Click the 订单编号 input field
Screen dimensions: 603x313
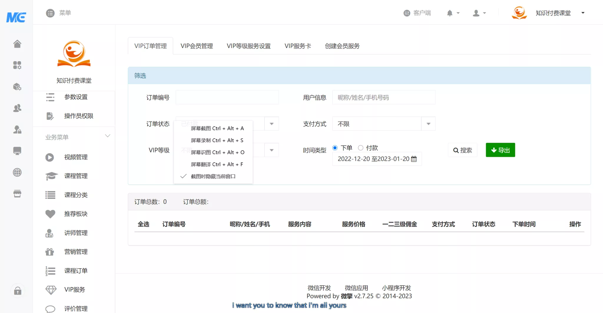227,97
